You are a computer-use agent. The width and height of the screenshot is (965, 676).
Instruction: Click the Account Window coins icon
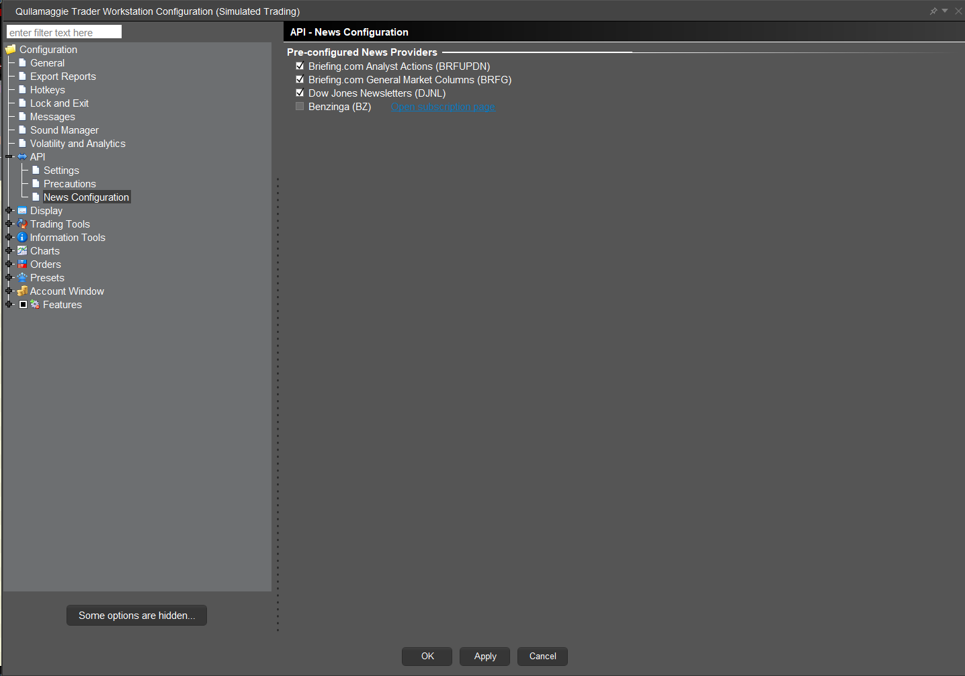22,291
